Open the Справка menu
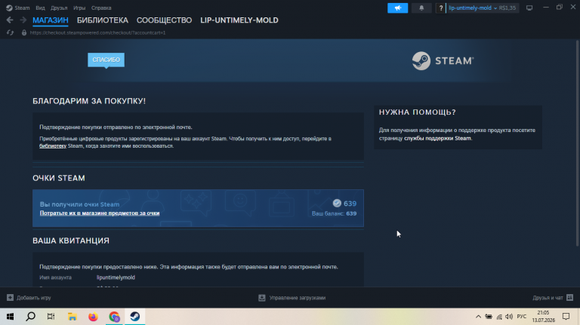 point(101,8)
